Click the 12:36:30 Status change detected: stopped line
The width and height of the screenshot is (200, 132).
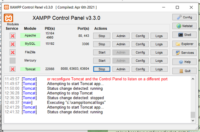tap(54, 98)
